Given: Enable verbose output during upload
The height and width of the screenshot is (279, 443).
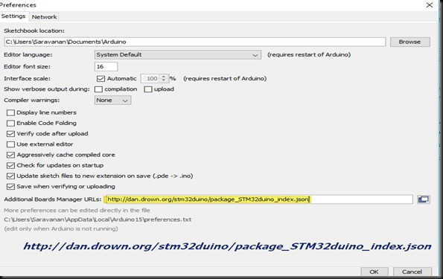Looking at the screenshot, I should point(148,89).
